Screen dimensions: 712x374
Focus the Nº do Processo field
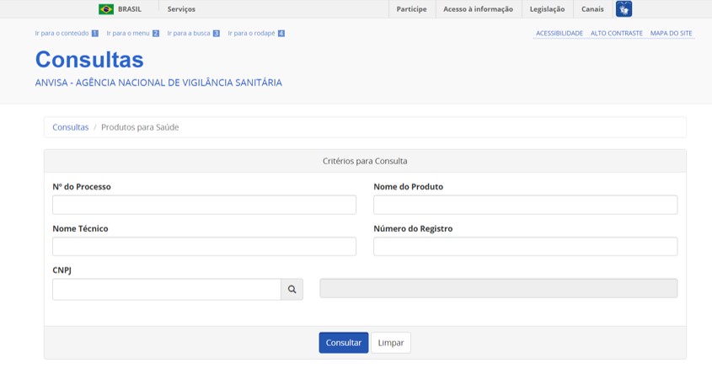pyautogui.click(x=205, y=205)
